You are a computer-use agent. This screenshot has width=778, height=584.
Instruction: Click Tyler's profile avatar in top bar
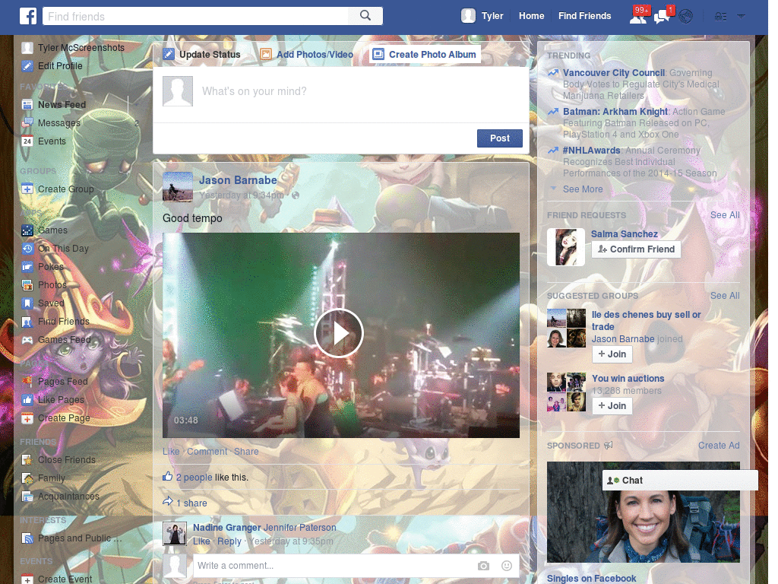tap(468, 16)
